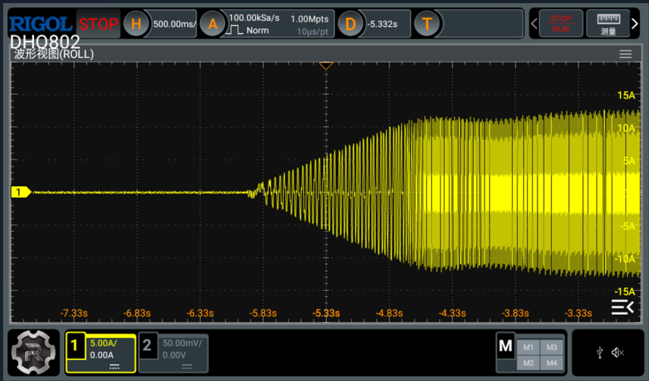
Task: Click the -5A vertical scale label
Action: [x=628, y=226]
